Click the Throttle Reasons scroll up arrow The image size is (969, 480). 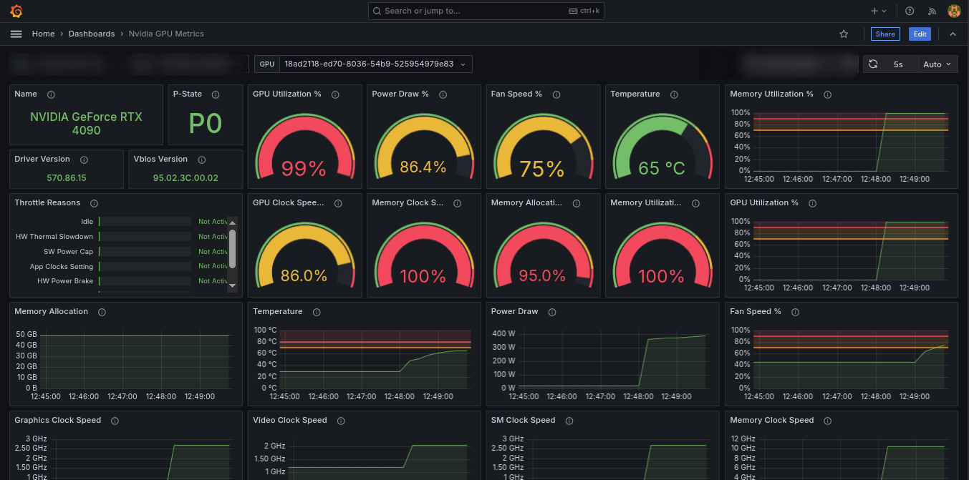(x=232, y=222)
